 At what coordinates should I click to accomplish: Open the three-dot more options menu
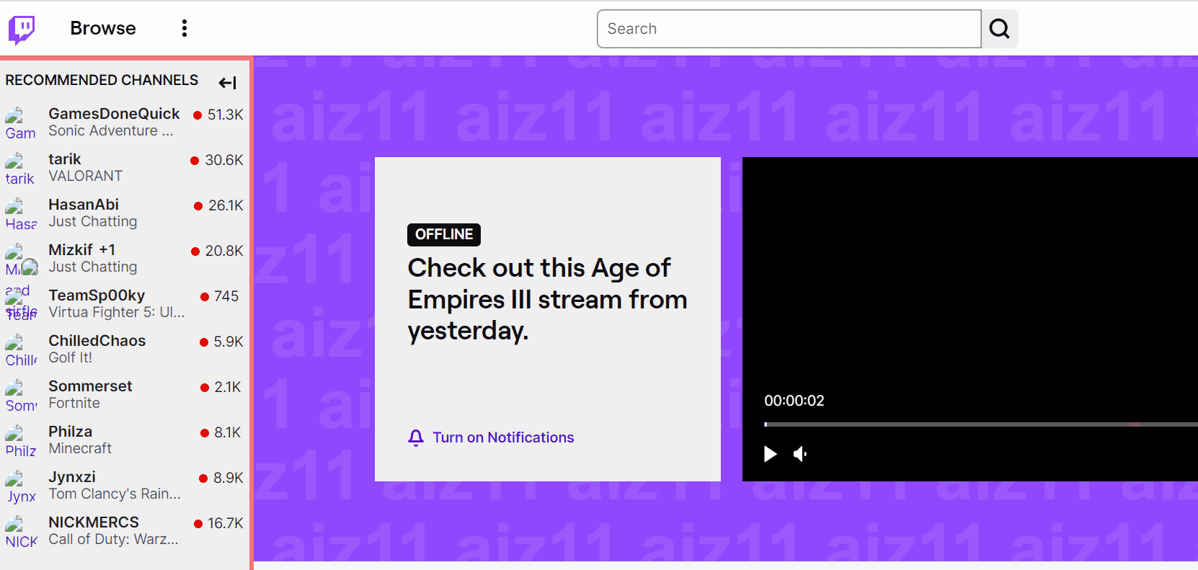[x=185, y=28]
